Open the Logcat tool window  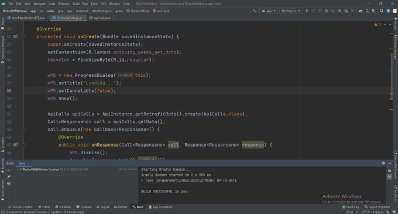103,207
